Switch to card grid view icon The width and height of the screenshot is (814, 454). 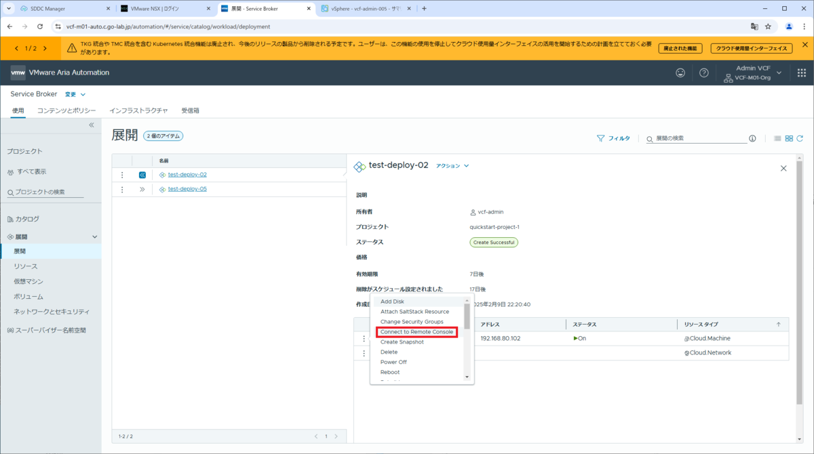click(x=789, y=138)
